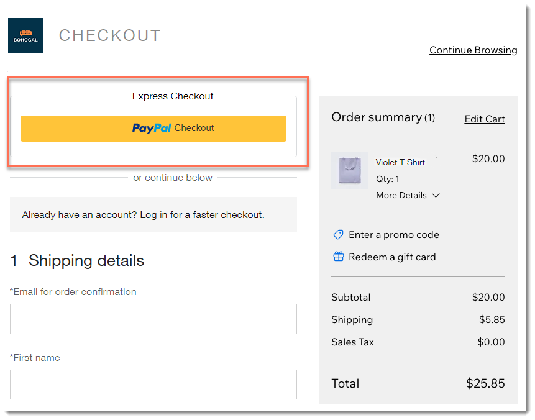The width and height of the screenshot is (535, 420).
Task: Expand More Details chevron arrow
Action: tap(436, 196)
